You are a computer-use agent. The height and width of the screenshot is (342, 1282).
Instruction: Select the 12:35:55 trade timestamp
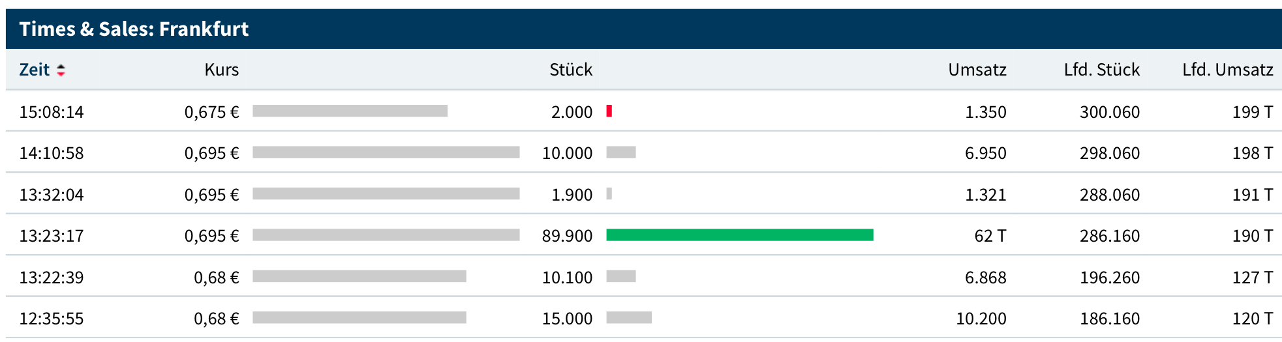[52, 319]
